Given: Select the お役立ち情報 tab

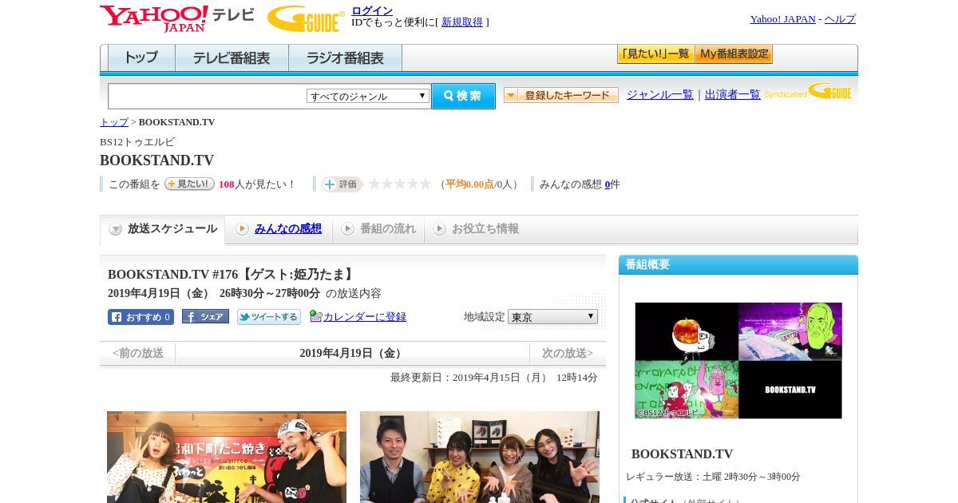Looking at the screenshot, I should point(476,229).
